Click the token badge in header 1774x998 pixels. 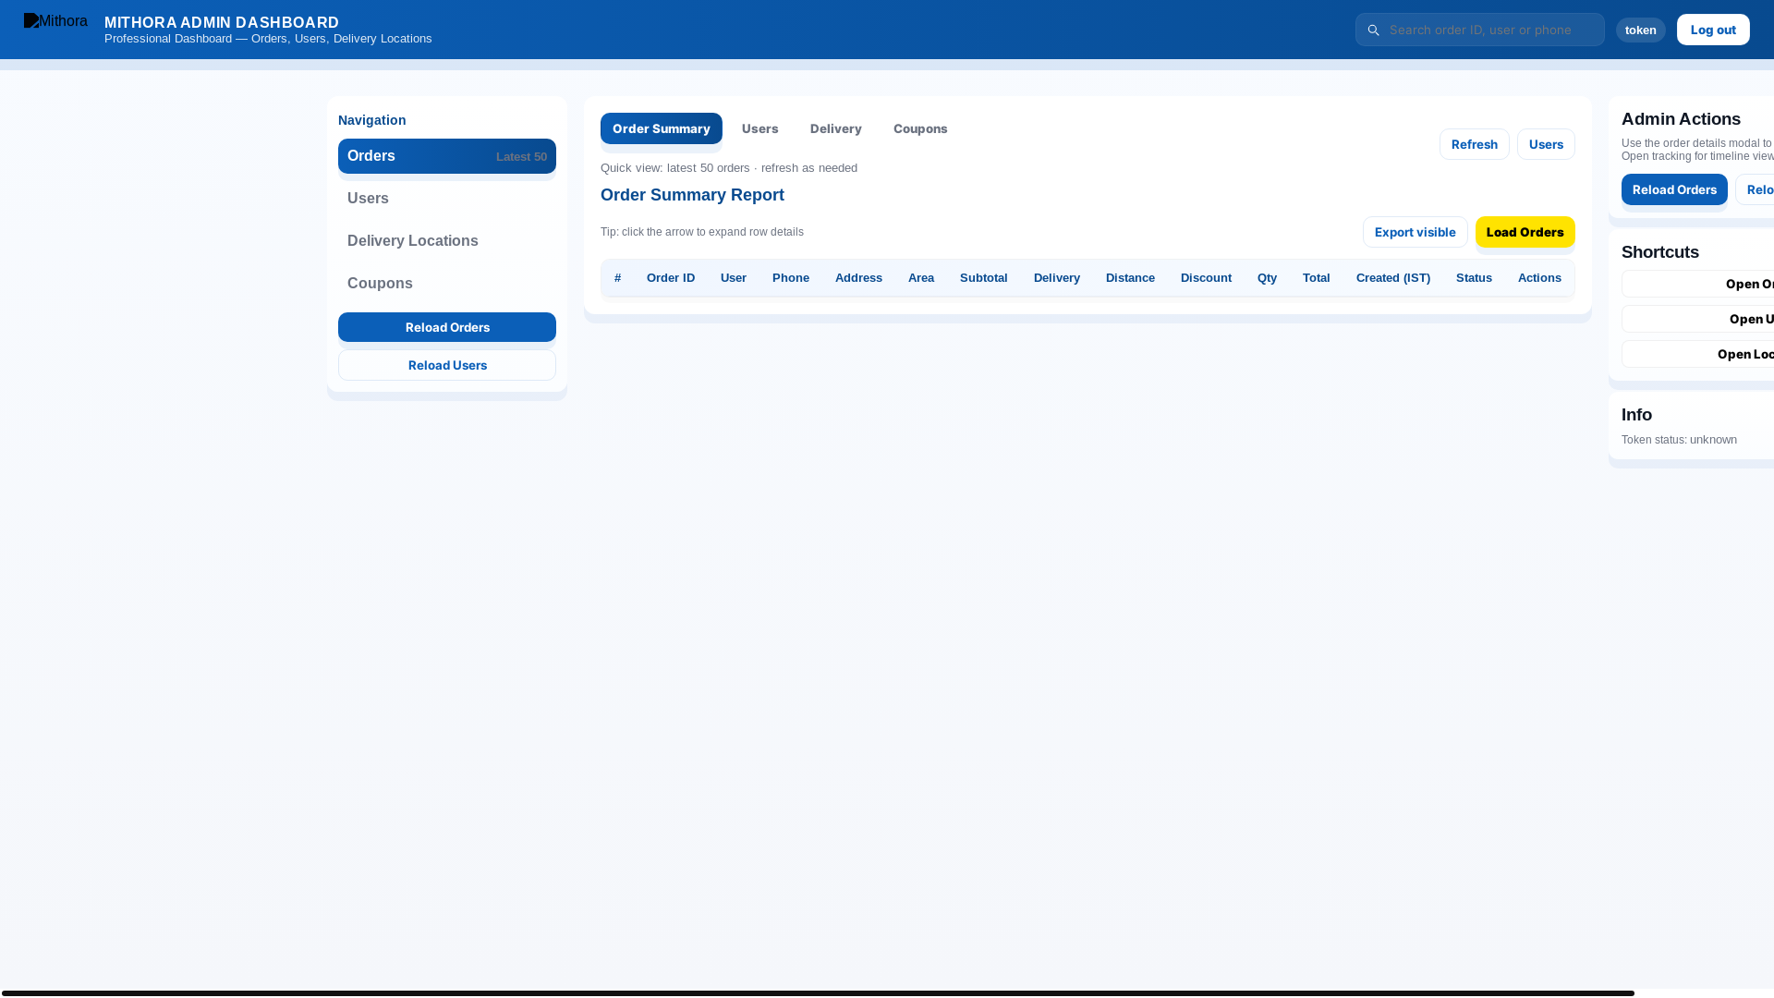click(1640, 30)
